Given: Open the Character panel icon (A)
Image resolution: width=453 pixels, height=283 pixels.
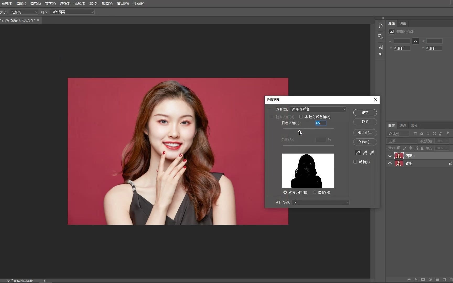Looking at the screenshot, I should pyautogui.click(x=381, y=47).
